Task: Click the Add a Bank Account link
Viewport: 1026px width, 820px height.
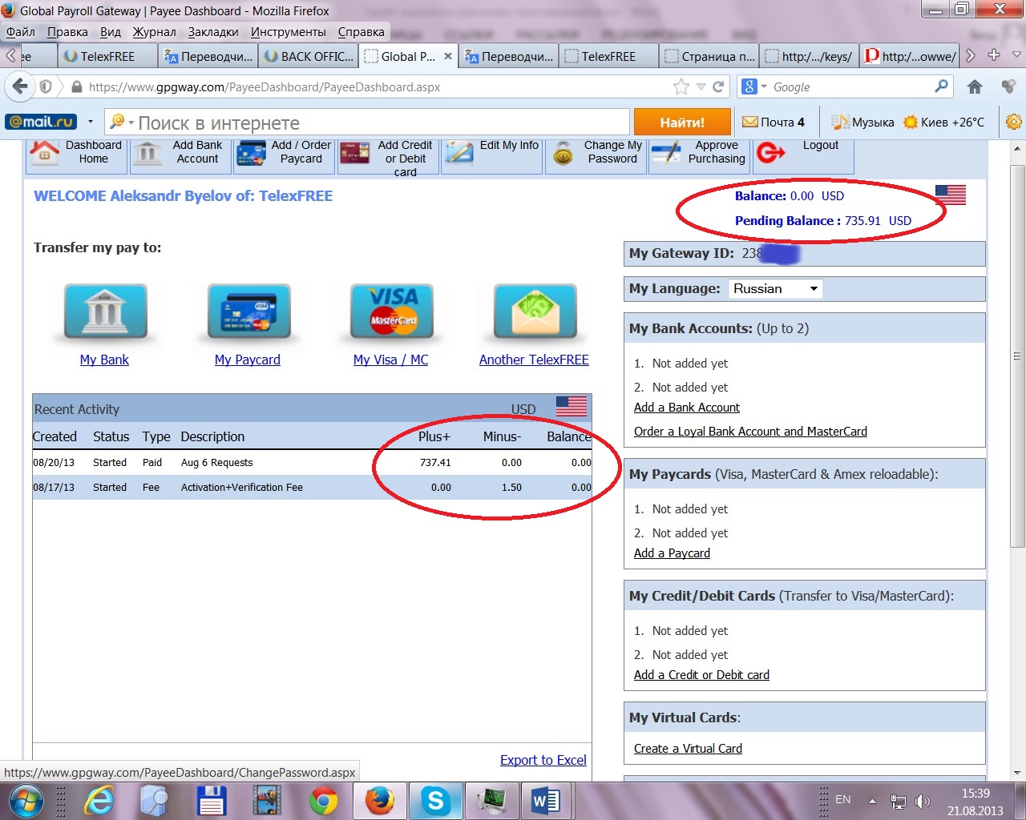Action: [x=687, y=408]
